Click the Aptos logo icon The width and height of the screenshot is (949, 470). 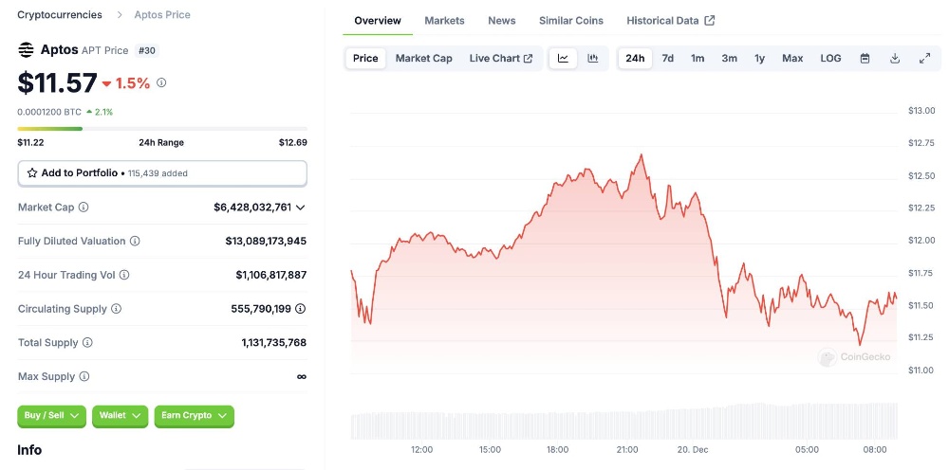pos(26,50)
